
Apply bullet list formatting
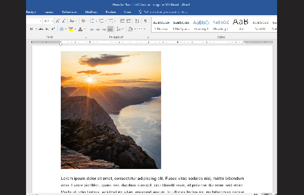pos(92,21)
